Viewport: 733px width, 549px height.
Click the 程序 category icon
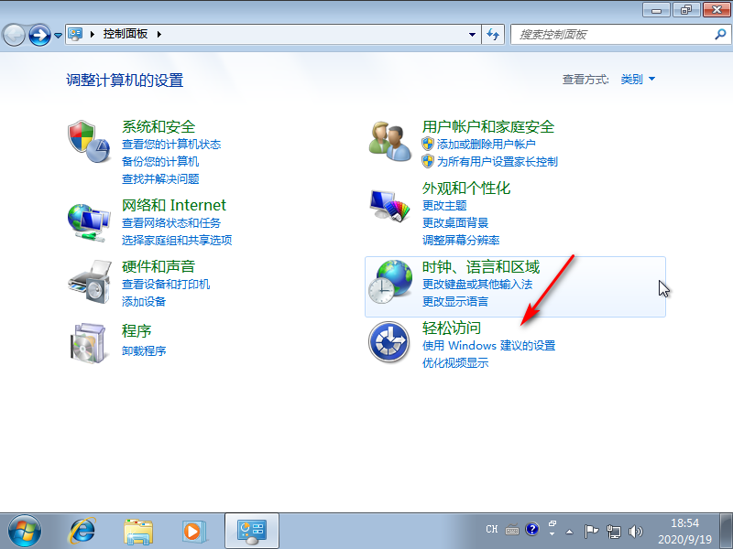coord(89,342)
